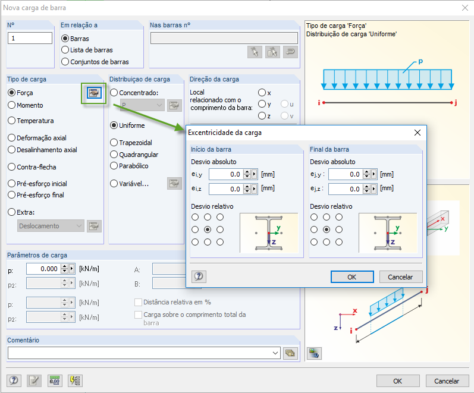Click OK in the Nova carga de barra dialog

tap(398, 381)
